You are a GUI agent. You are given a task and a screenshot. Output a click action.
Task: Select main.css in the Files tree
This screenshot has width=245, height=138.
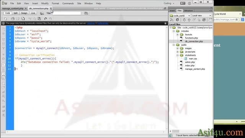click(193, 59)
